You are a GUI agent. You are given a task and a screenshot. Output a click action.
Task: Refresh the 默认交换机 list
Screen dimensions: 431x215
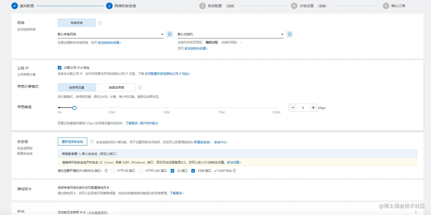click(290, 34)
